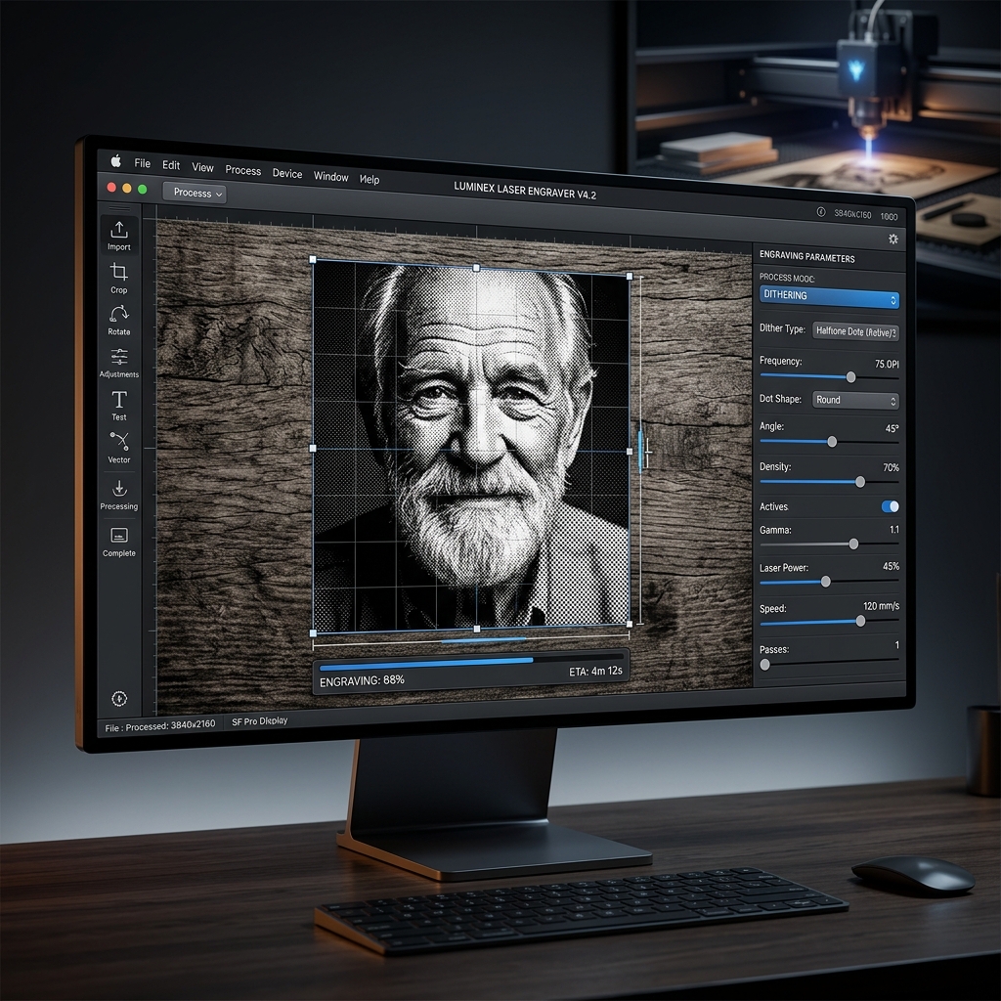Click the bottom-left selection handle of portrait
Viewport: 1001px width, 1001px height.
point(313,633)
